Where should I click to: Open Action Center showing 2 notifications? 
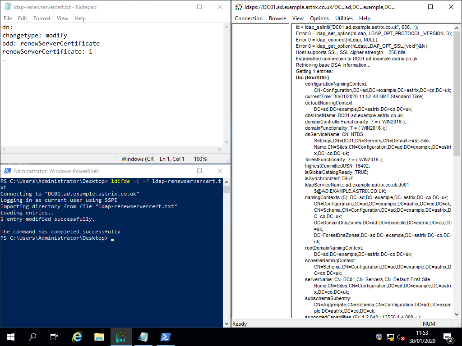click(x=449, y=337)
